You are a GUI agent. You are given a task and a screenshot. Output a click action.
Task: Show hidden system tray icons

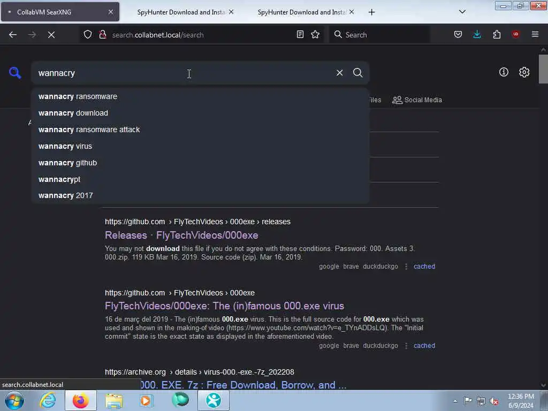(x=455, y=401)
